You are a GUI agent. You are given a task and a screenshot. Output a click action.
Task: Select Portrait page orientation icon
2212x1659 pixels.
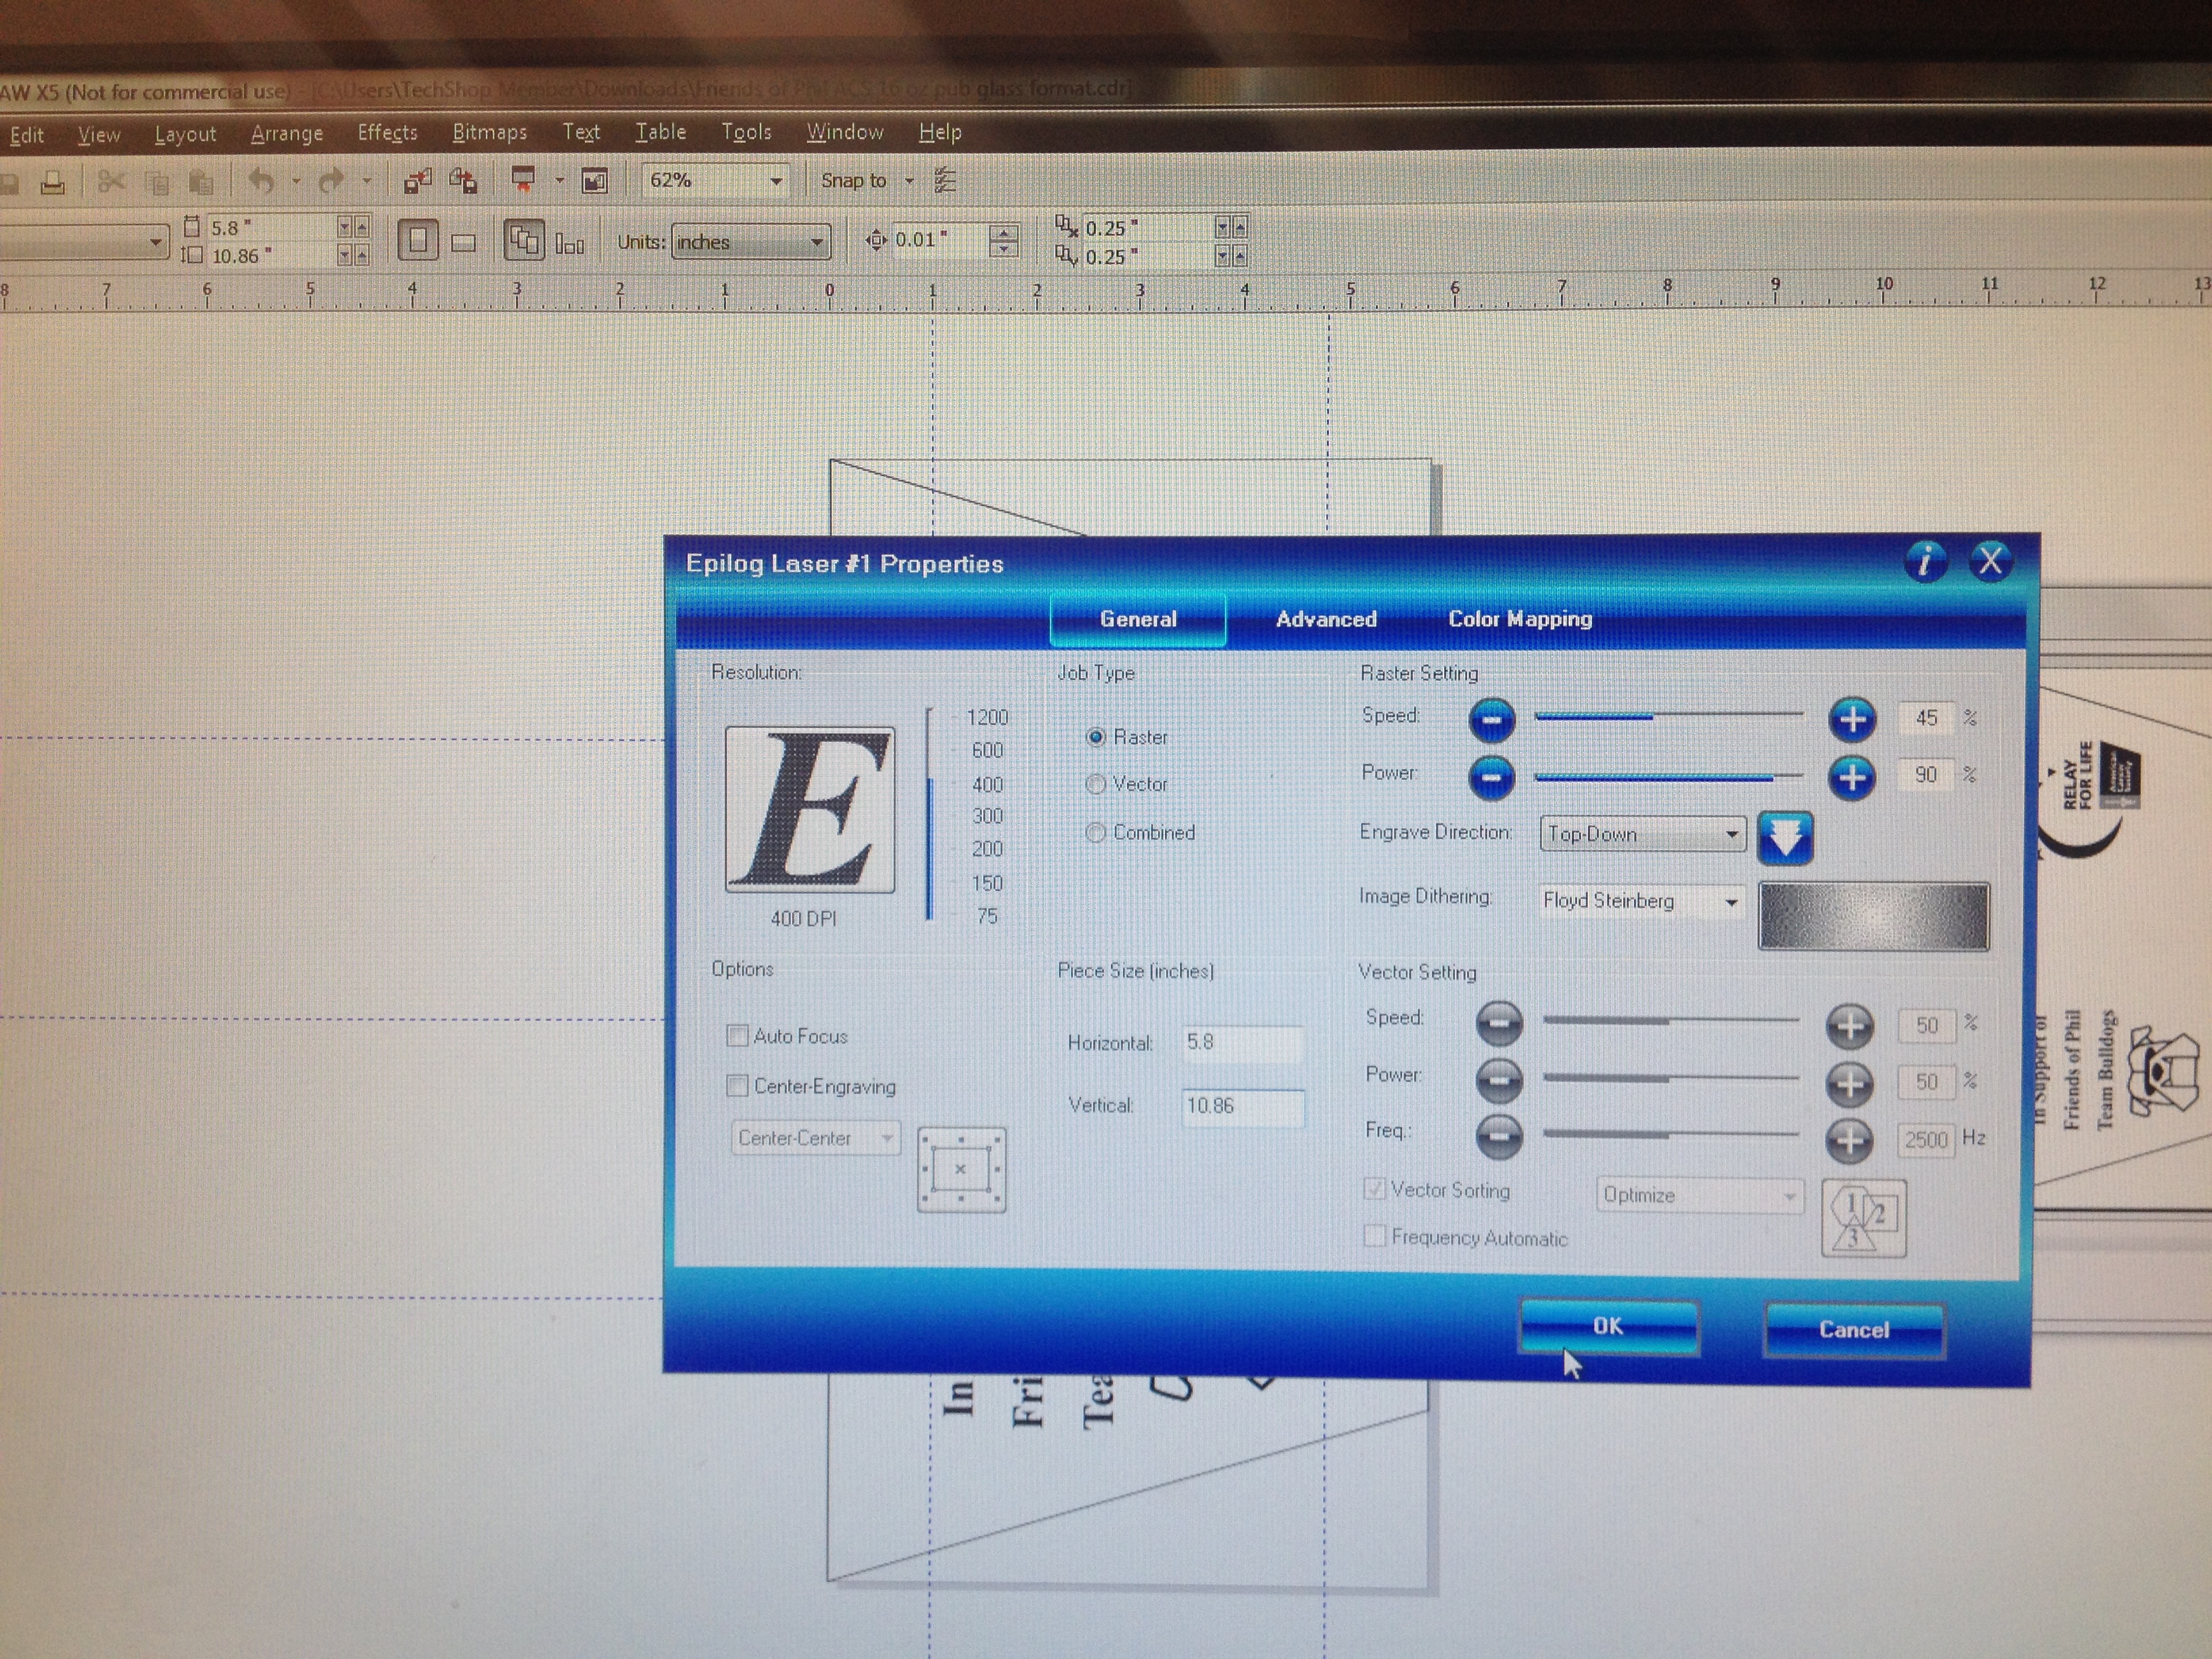point(418,241)
